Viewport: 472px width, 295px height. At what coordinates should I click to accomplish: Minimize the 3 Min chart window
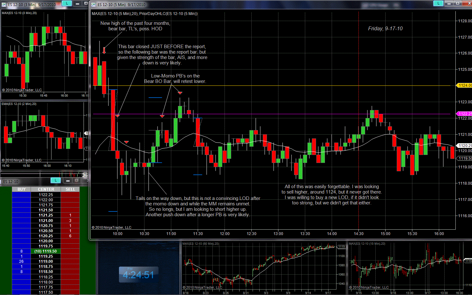(x=77, y=4)
